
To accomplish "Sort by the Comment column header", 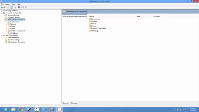I will [x=157, y=16].
